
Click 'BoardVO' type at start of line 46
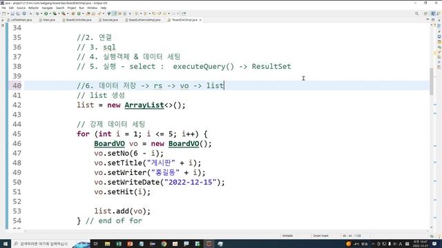[109, 143]
